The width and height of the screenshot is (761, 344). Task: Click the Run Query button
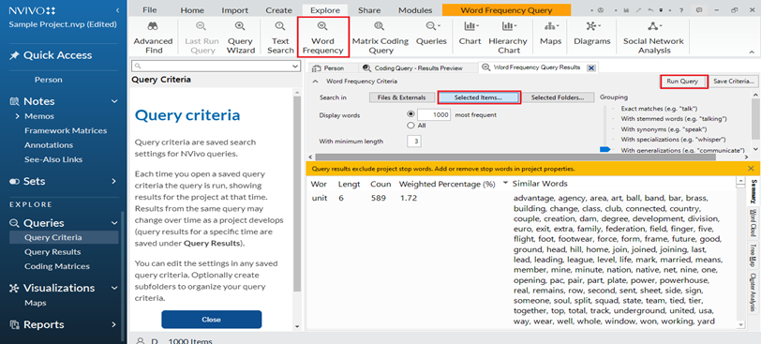(682, 82)
